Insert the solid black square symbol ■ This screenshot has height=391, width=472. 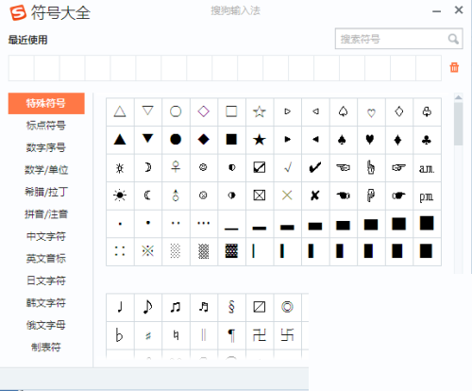coord(231,140)
